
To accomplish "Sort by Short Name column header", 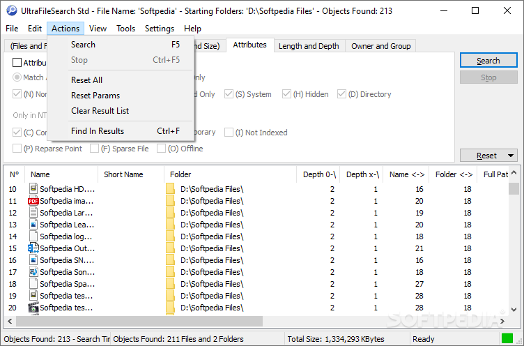I will pyautogui.click(x=131, y=174).
